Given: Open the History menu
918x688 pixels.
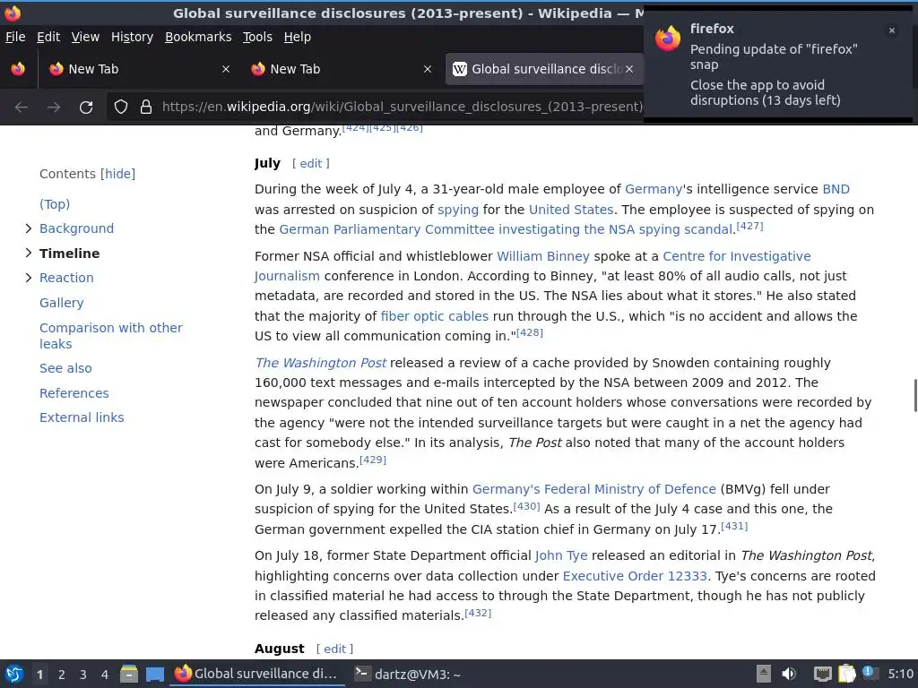Looking at the screenshot, I should click(x=132, y=37).
